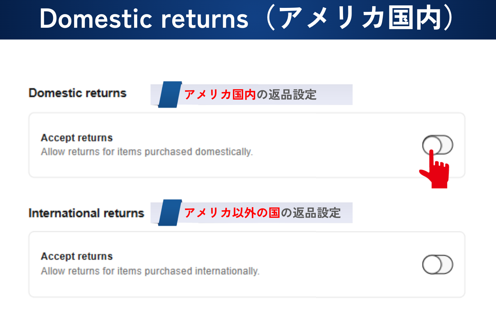This screenshot has width=496, height=326.
Task: Click blue marker icon beside International returns
Action: [170, 212]
